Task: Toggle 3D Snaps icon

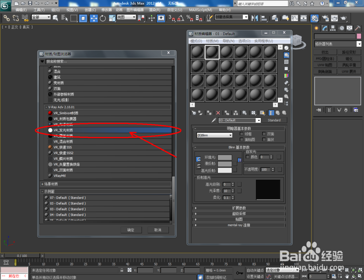Action: click(172, 18)
